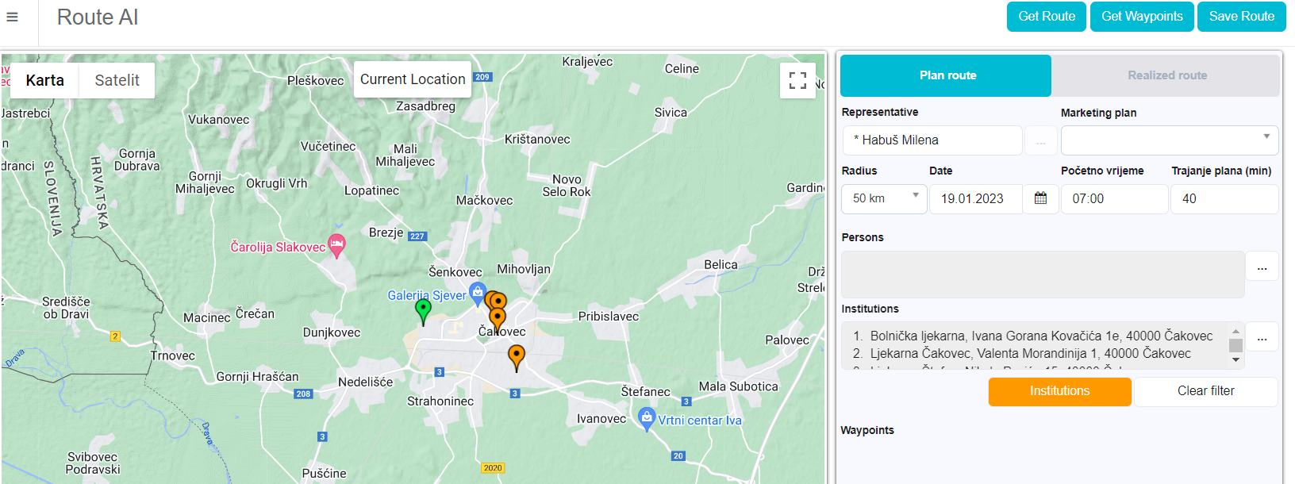Switch to Realized route tab
Viewport: 1295px width, 484px height.
click(x=1166, y=75)
